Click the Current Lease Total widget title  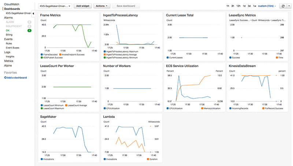pos(180,15)
